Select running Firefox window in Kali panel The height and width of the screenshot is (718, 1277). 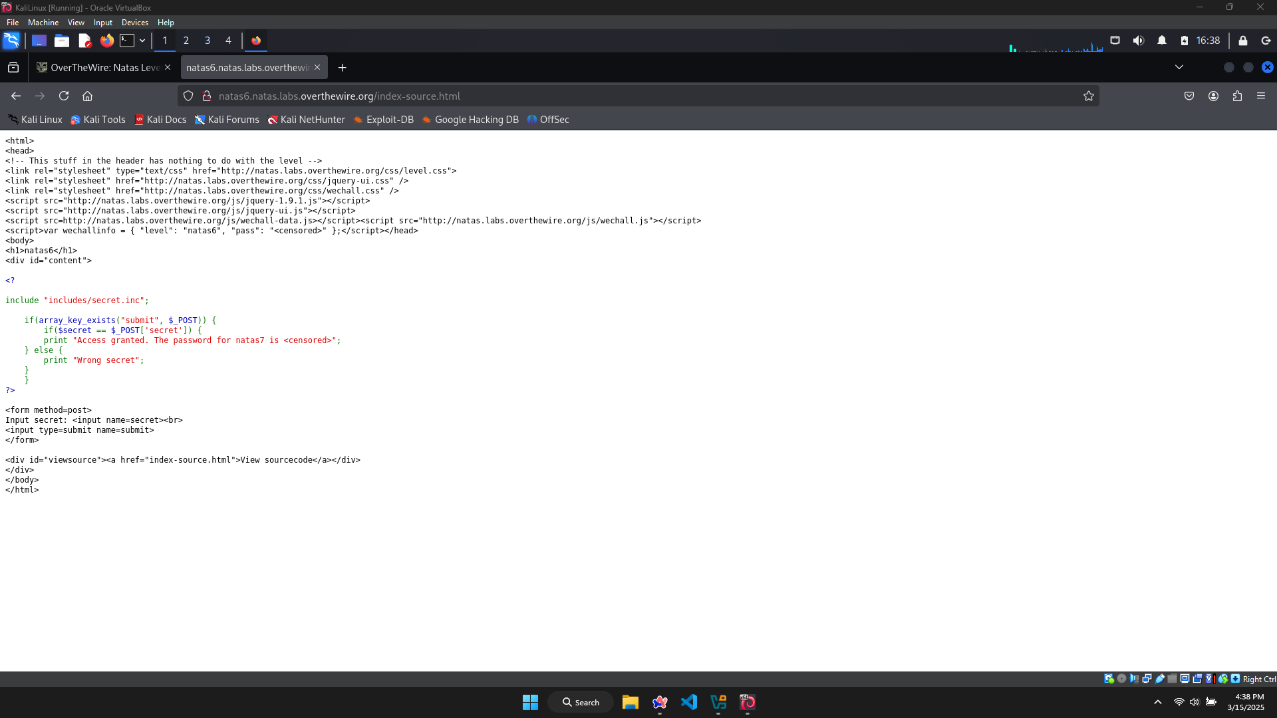pos(256,41)
